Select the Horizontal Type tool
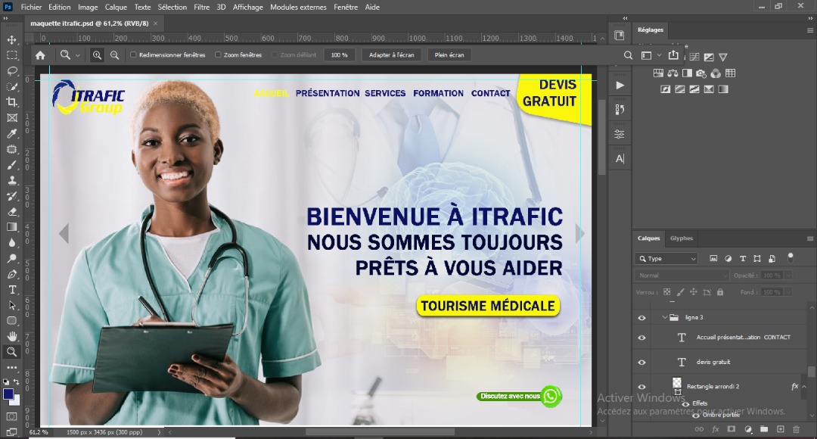 [x=12, y=290]
